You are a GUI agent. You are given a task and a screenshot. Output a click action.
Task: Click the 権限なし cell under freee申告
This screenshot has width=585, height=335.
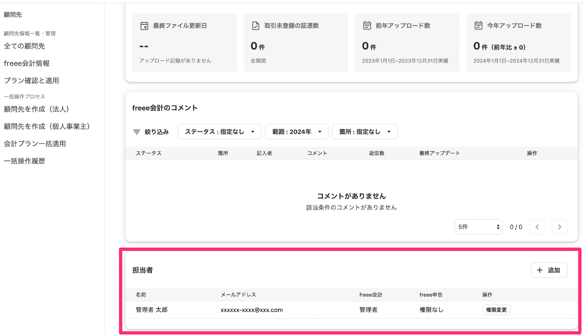[x=431, y=310]
